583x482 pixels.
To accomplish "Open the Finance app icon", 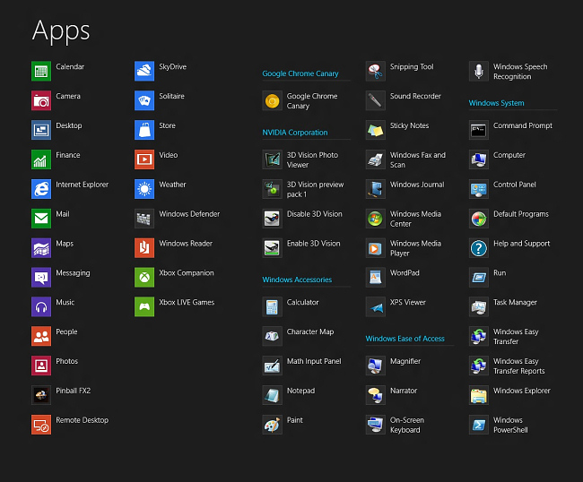I will (41, 159).
